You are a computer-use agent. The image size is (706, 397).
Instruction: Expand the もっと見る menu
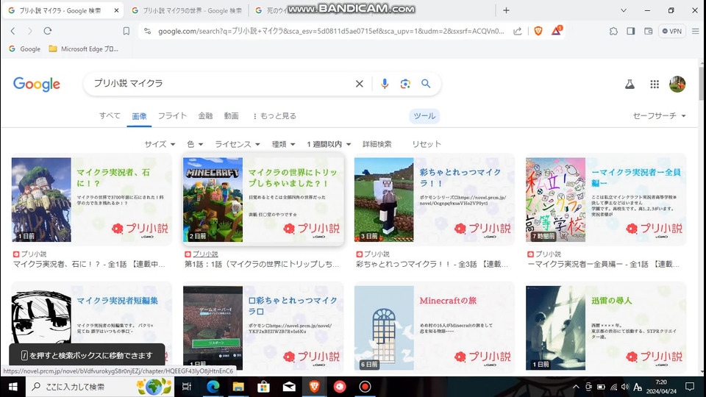274,115
